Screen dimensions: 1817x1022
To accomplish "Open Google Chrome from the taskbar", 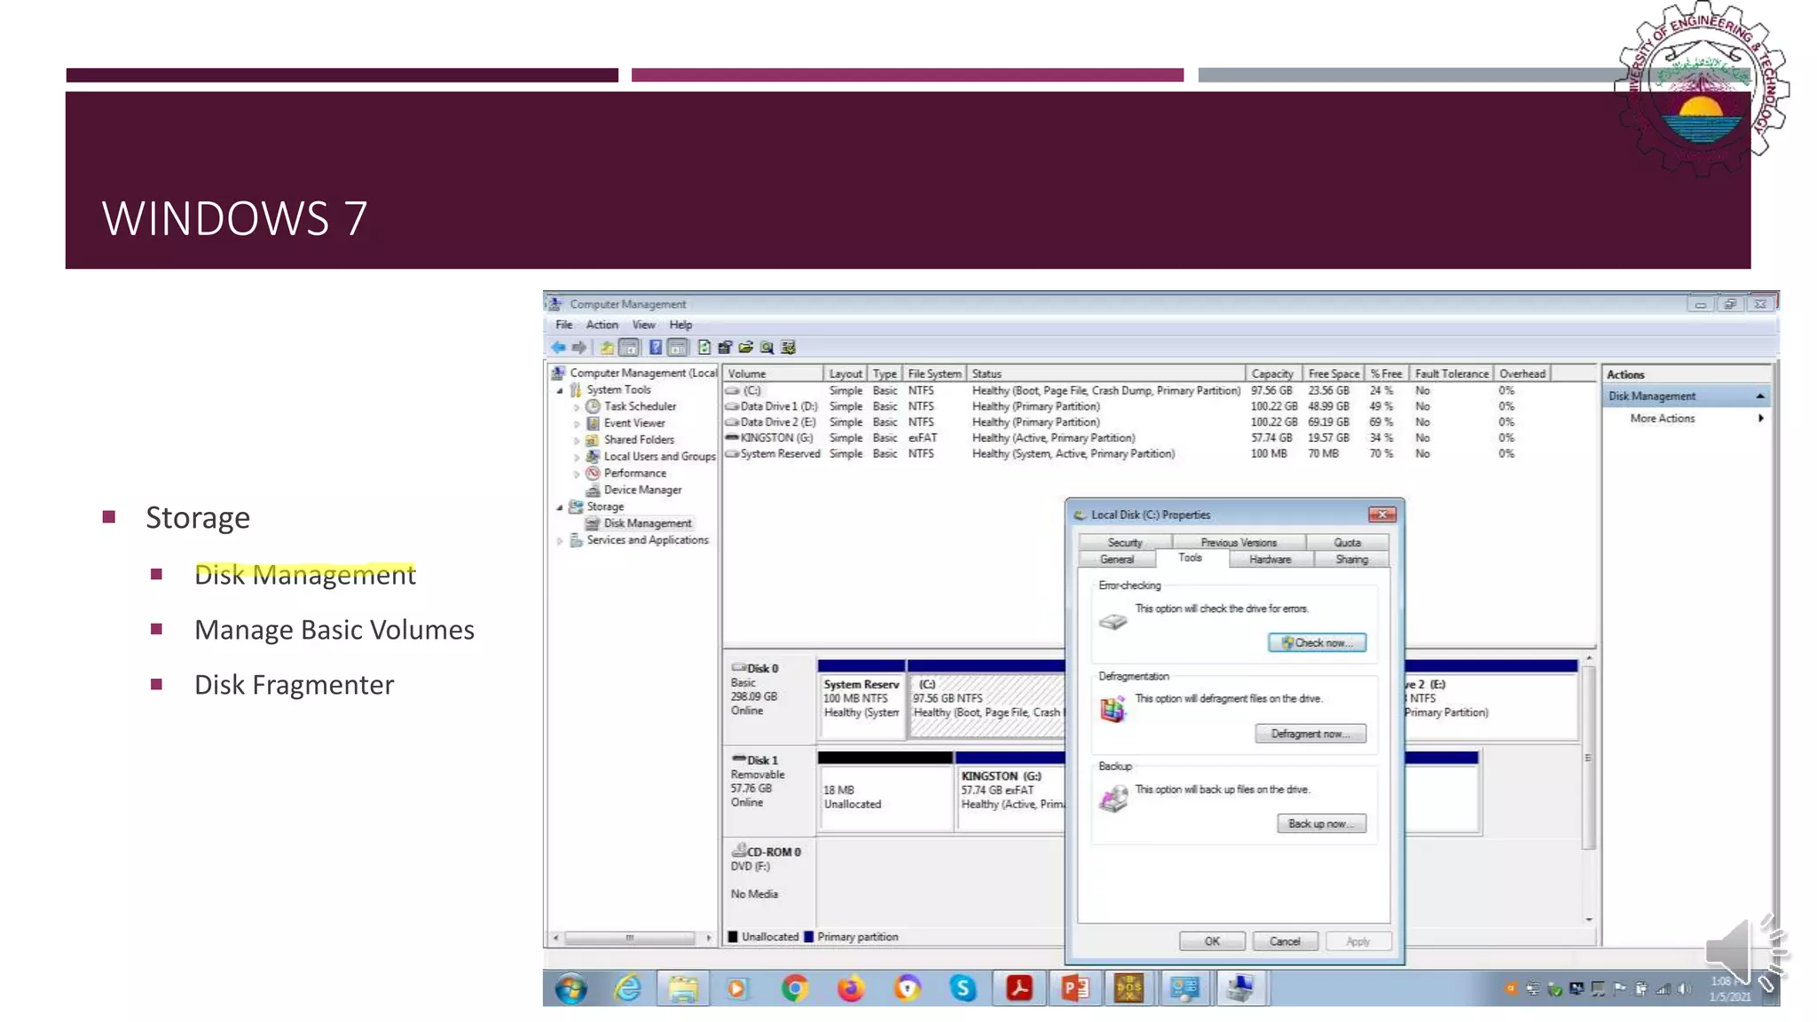I will pyautogui.click(x=795, y=987).
